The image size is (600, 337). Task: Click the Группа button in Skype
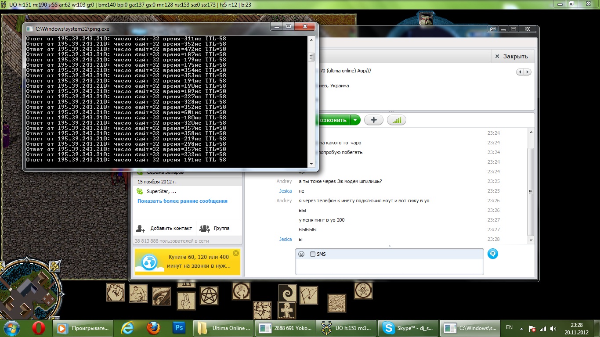tap(219, 228)
